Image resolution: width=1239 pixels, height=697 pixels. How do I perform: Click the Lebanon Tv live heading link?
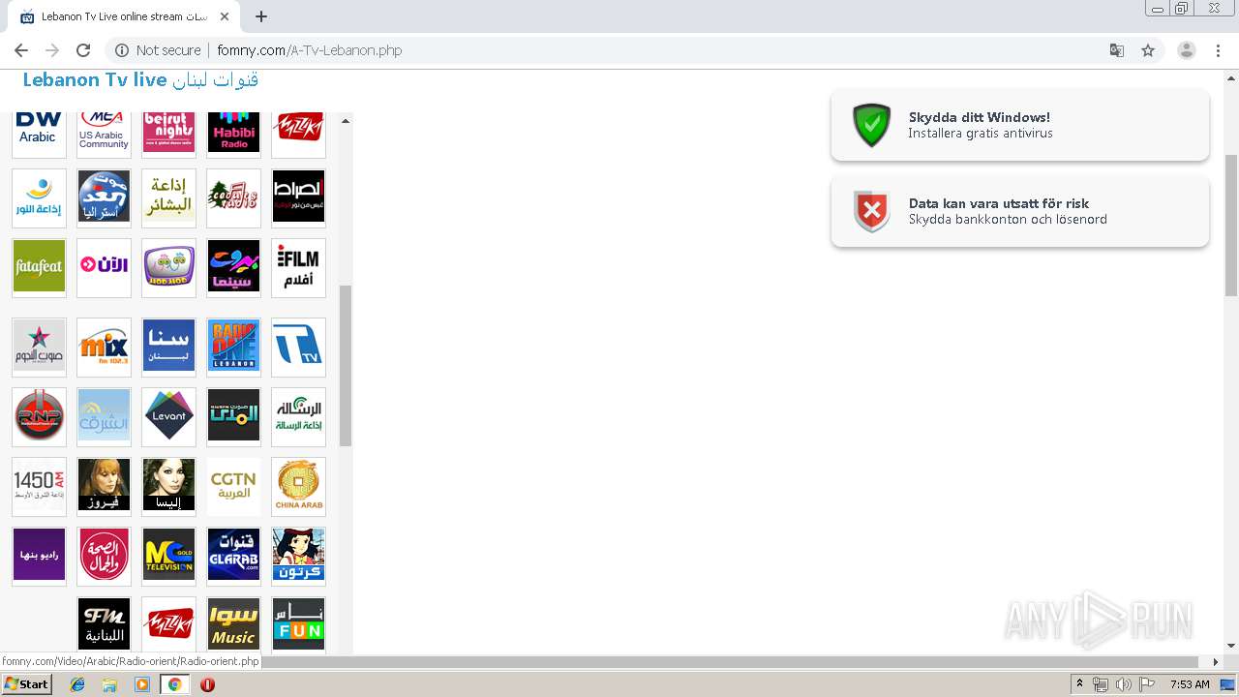pyautogui.click(x=140, y=80)
